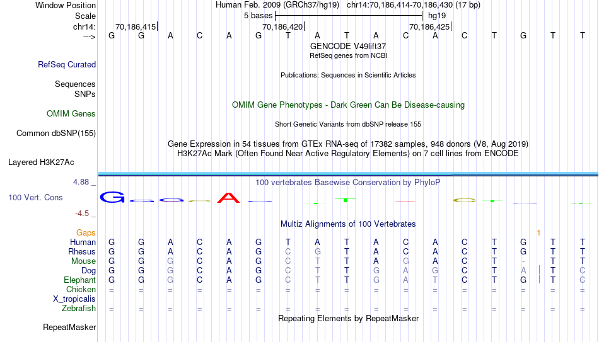
Task: Click the dash gap in the Mouse row
Action: (x=523, y=261)
